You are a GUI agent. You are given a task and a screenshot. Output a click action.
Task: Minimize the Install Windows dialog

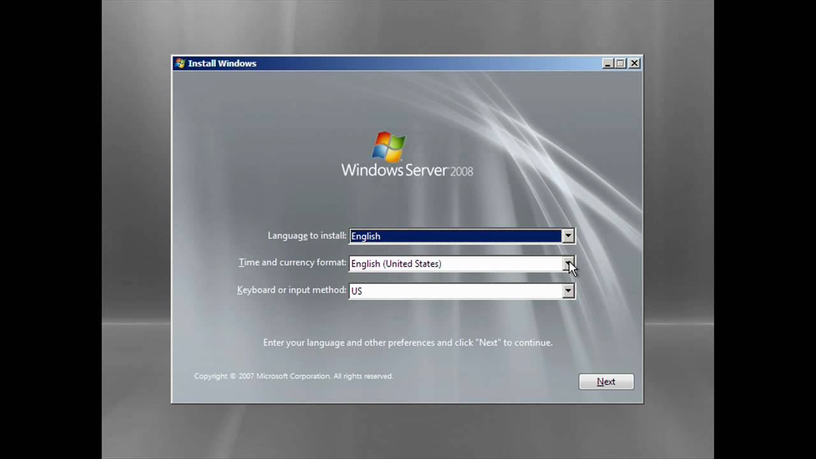click(x=608, y=63)
